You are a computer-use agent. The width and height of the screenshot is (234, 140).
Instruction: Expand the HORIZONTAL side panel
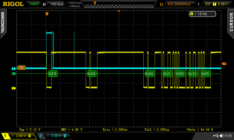[x=3, y=23]
